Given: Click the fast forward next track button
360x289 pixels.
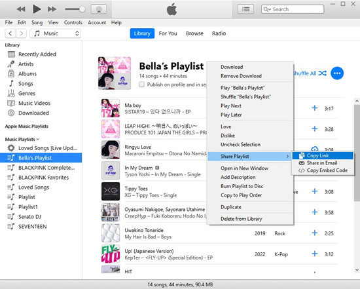Looking at the screenshot, I should point(52,9).
